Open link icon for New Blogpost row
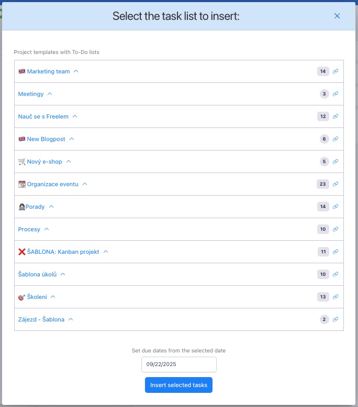The height and width of the screenshot is (407, 358). [x=335, y=139]
